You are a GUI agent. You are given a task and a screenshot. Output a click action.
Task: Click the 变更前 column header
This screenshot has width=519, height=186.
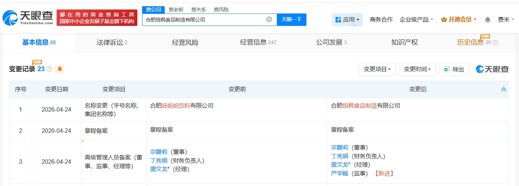237,89
